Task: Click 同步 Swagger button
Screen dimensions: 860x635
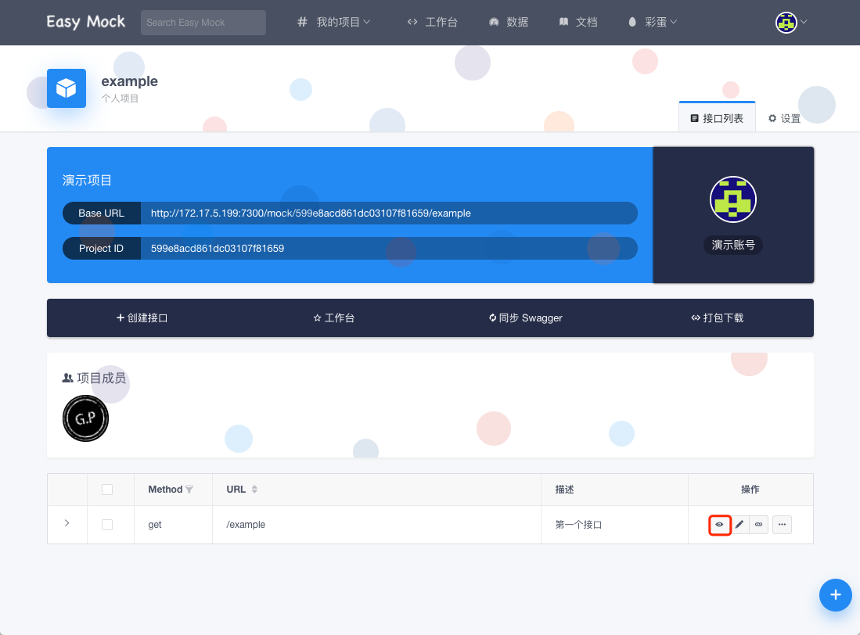Action: point(525,317)
